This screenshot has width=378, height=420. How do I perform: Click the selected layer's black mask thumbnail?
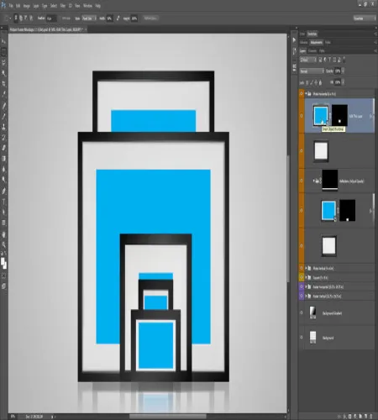(x=339, y=115)
